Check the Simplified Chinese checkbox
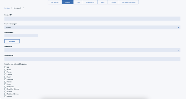Viewport: 186px width, 99px height. point(5,89)
